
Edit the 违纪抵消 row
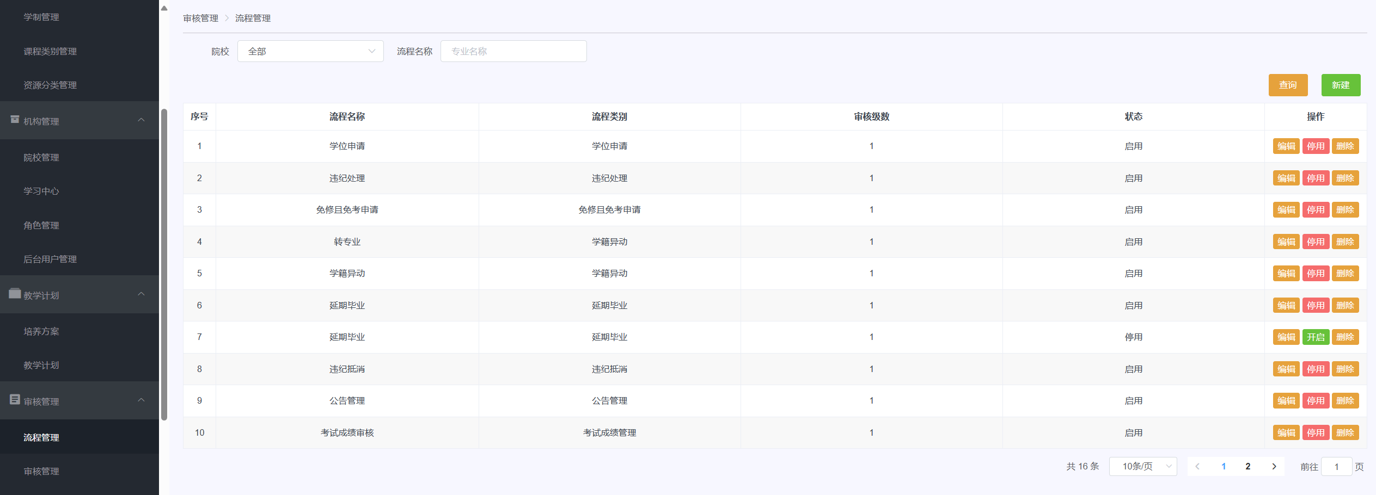coord(1286,369)
